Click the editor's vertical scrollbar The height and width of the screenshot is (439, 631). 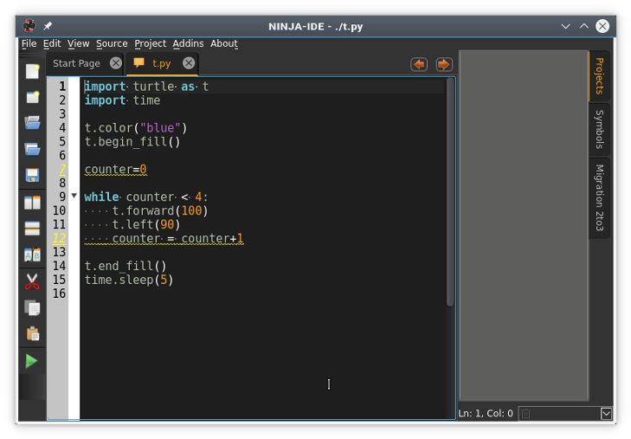click(450, 190)
